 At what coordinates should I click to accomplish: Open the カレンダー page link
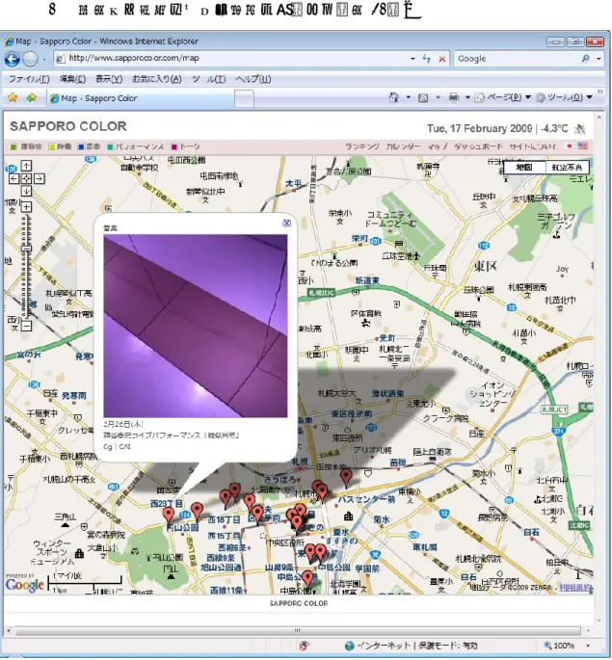tap(403, 146)
